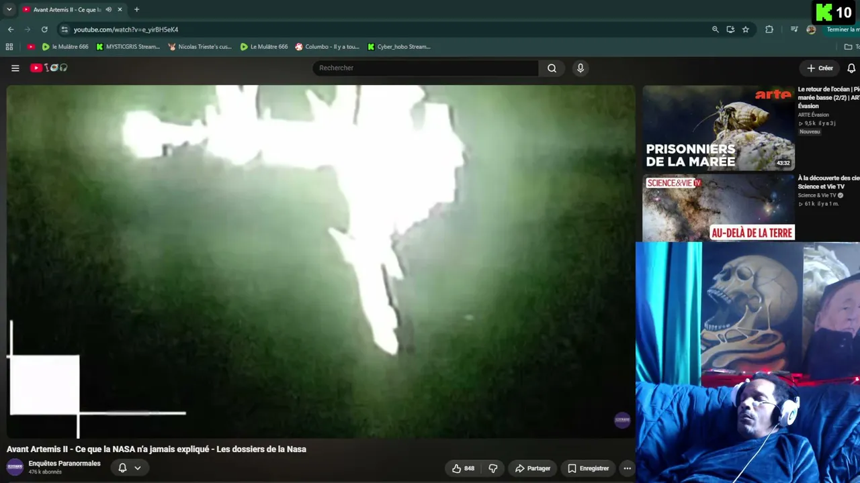Click the Science & Vie TV channel name

coord(817,195)
